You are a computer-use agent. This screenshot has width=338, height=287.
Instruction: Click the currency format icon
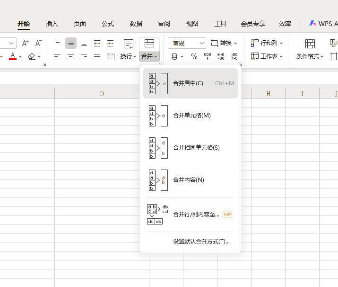(x=174, y=56)
